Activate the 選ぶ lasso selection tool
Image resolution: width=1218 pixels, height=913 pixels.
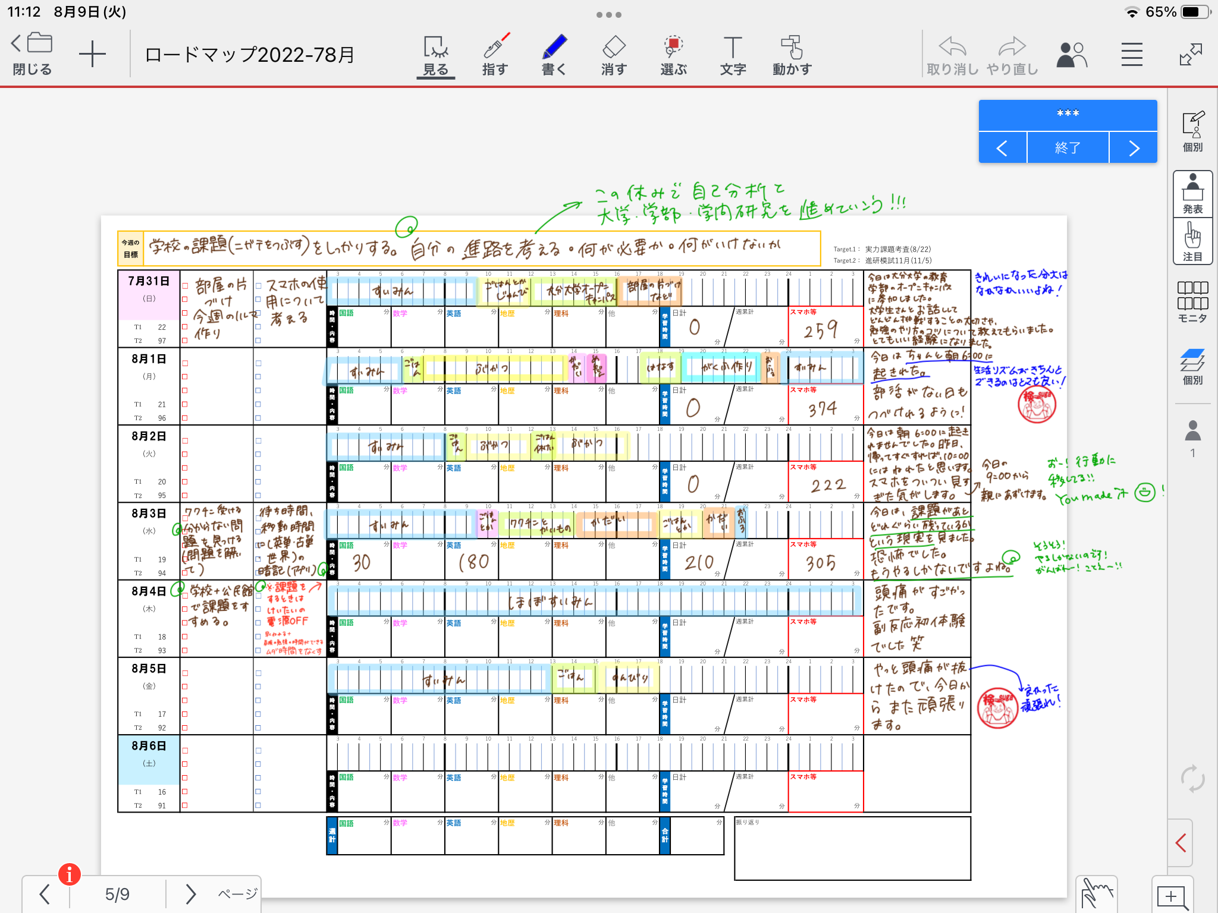tap(673, 55)
